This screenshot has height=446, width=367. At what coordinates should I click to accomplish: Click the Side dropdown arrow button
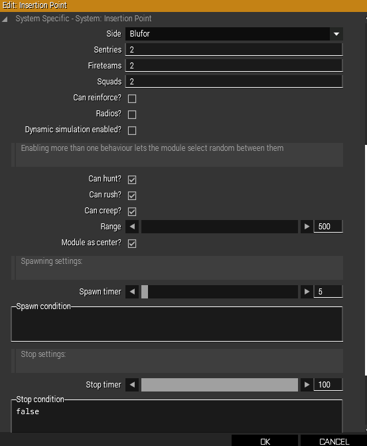pyautogui.click(x=336, y=34)
